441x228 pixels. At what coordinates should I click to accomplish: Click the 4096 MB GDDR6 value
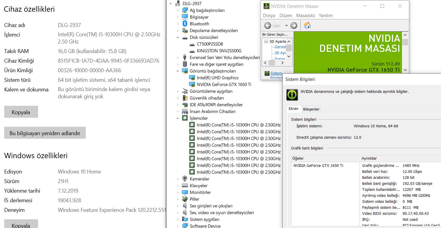[x=416, y=195]
